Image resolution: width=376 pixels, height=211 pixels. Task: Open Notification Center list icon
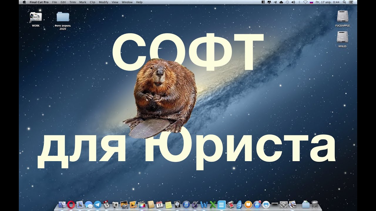[351, 2]
